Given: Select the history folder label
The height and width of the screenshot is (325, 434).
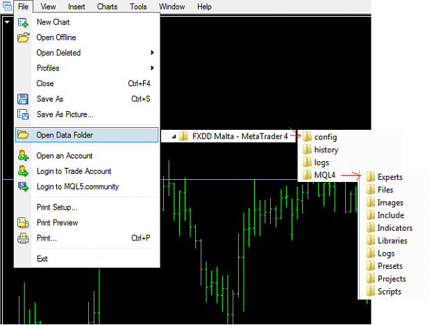Looking at the screenshot, I should [326, 149].
